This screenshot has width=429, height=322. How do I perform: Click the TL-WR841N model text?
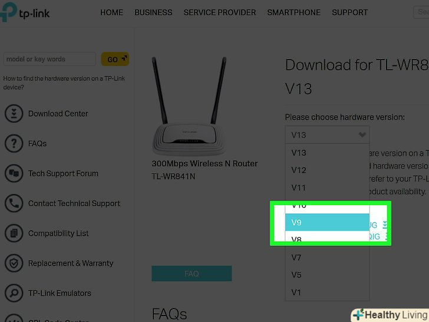(173, 176)
